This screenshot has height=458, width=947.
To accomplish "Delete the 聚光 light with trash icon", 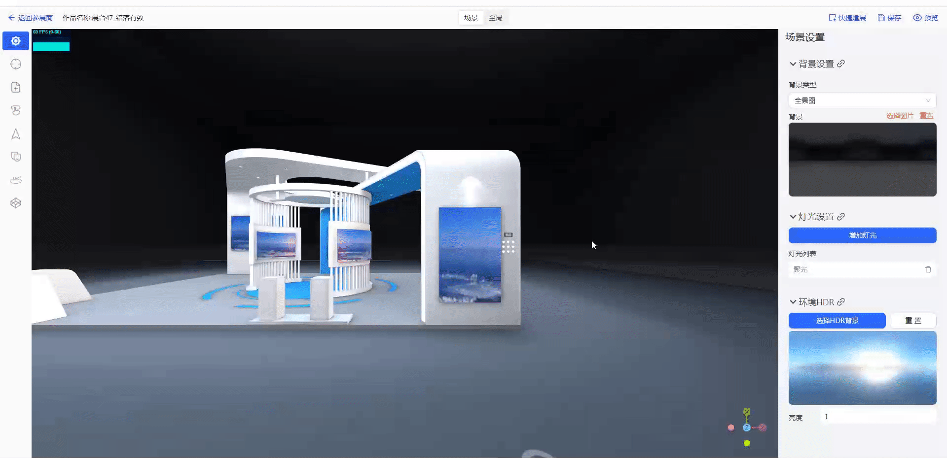I will pos(928,269).
